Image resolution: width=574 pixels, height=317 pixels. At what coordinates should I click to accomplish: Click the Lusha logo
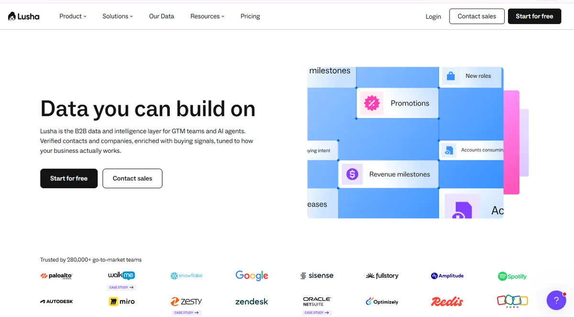tap(24, 16)
